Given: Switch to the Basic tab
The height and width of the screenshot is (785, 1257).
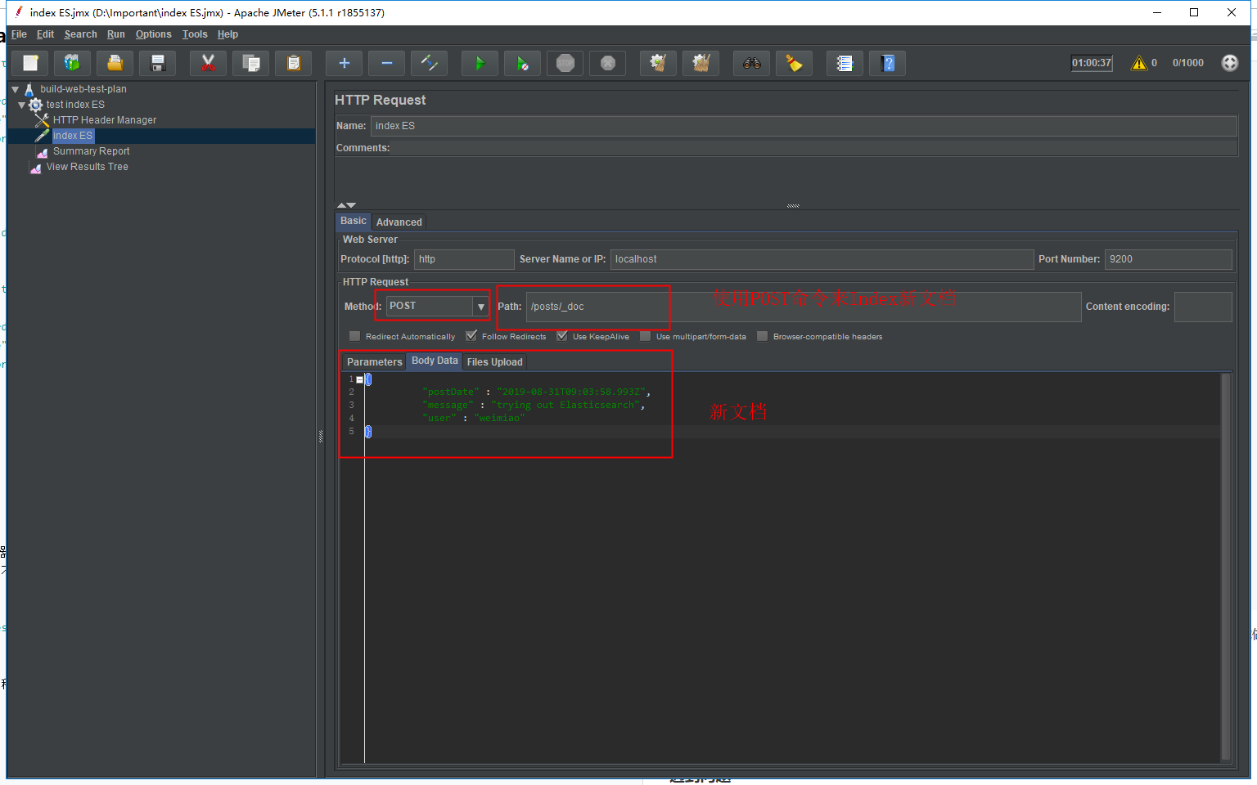Looking at the screenshot, I should [354, 221].
